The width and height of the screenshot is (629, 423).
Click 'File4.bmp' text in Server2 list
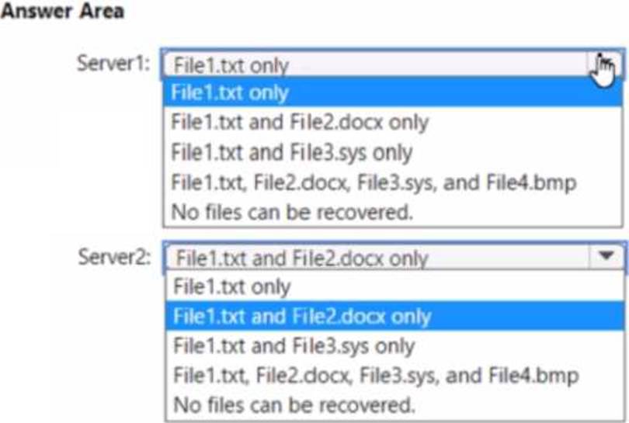pyautogui.click(x=533, y=376)
